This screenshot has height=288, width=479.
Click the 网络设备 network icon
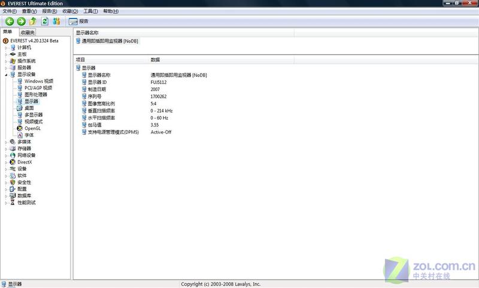click(13, 156)
